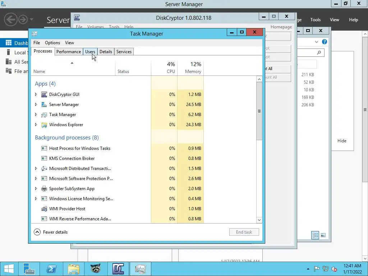Click the taskbar clock showing 12:41 AM
368x276 pixels.
coord(352,269)
